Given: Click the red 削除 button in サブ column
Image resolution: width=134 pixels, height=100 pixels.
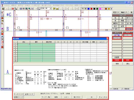Looking at the screenshot, I should (x=128, y=60).
